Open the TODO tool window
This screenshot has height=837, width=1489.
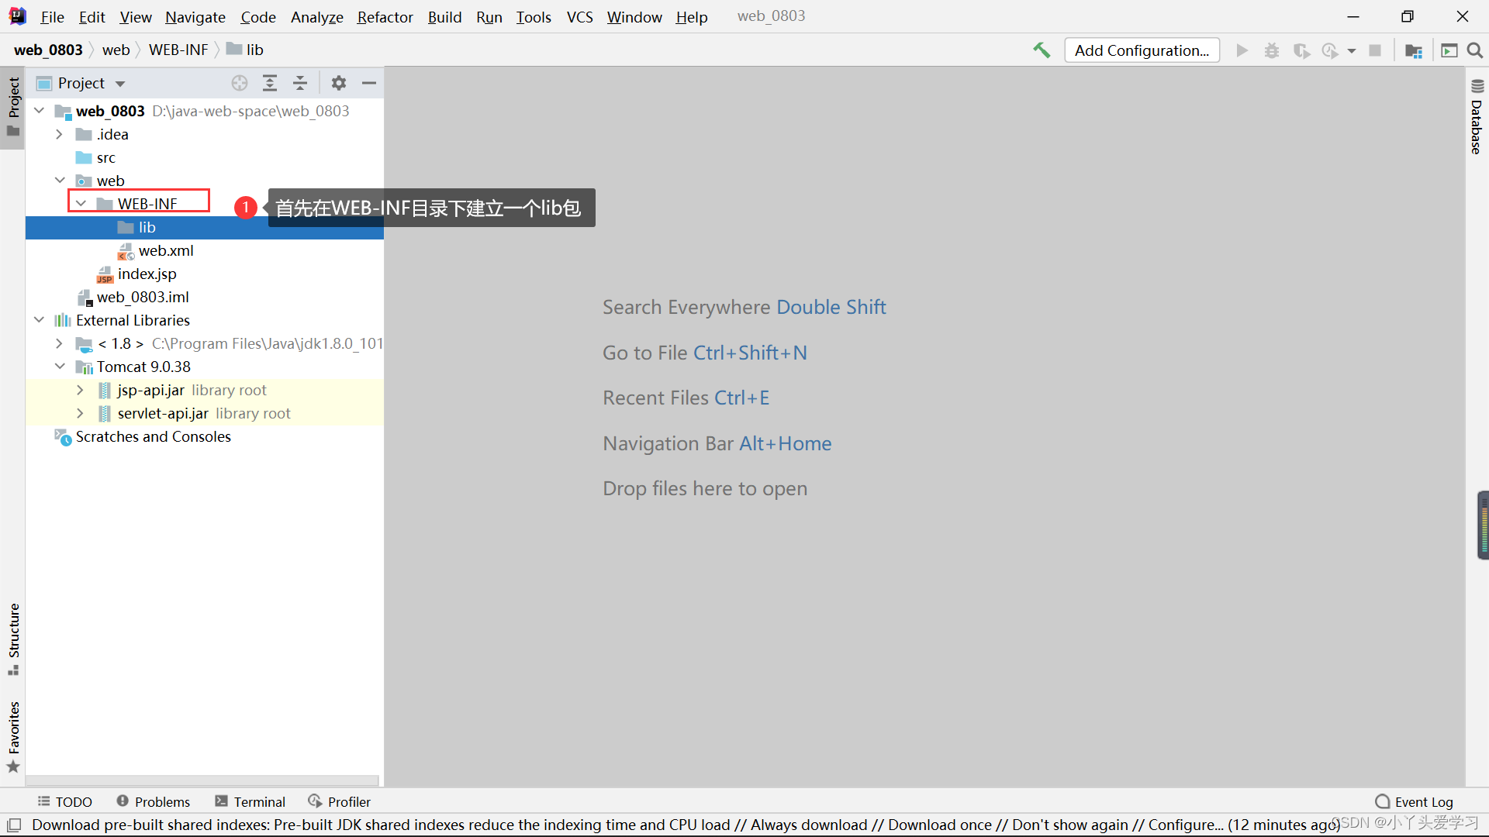click(x=65, y=801)
